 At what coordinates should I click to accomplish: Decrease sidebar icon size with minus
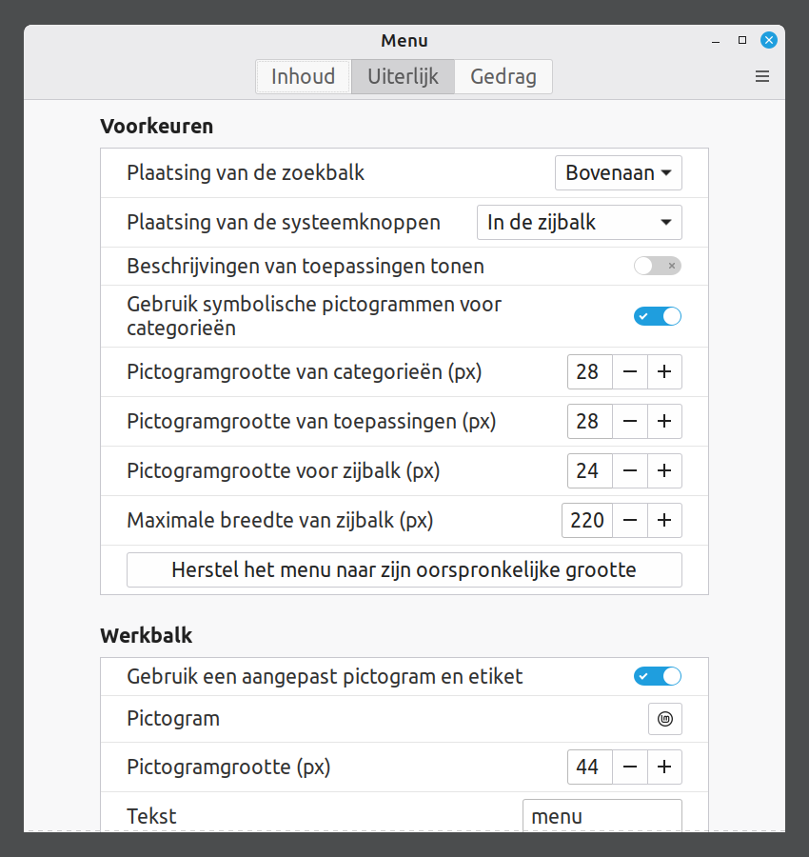point(630,470)
